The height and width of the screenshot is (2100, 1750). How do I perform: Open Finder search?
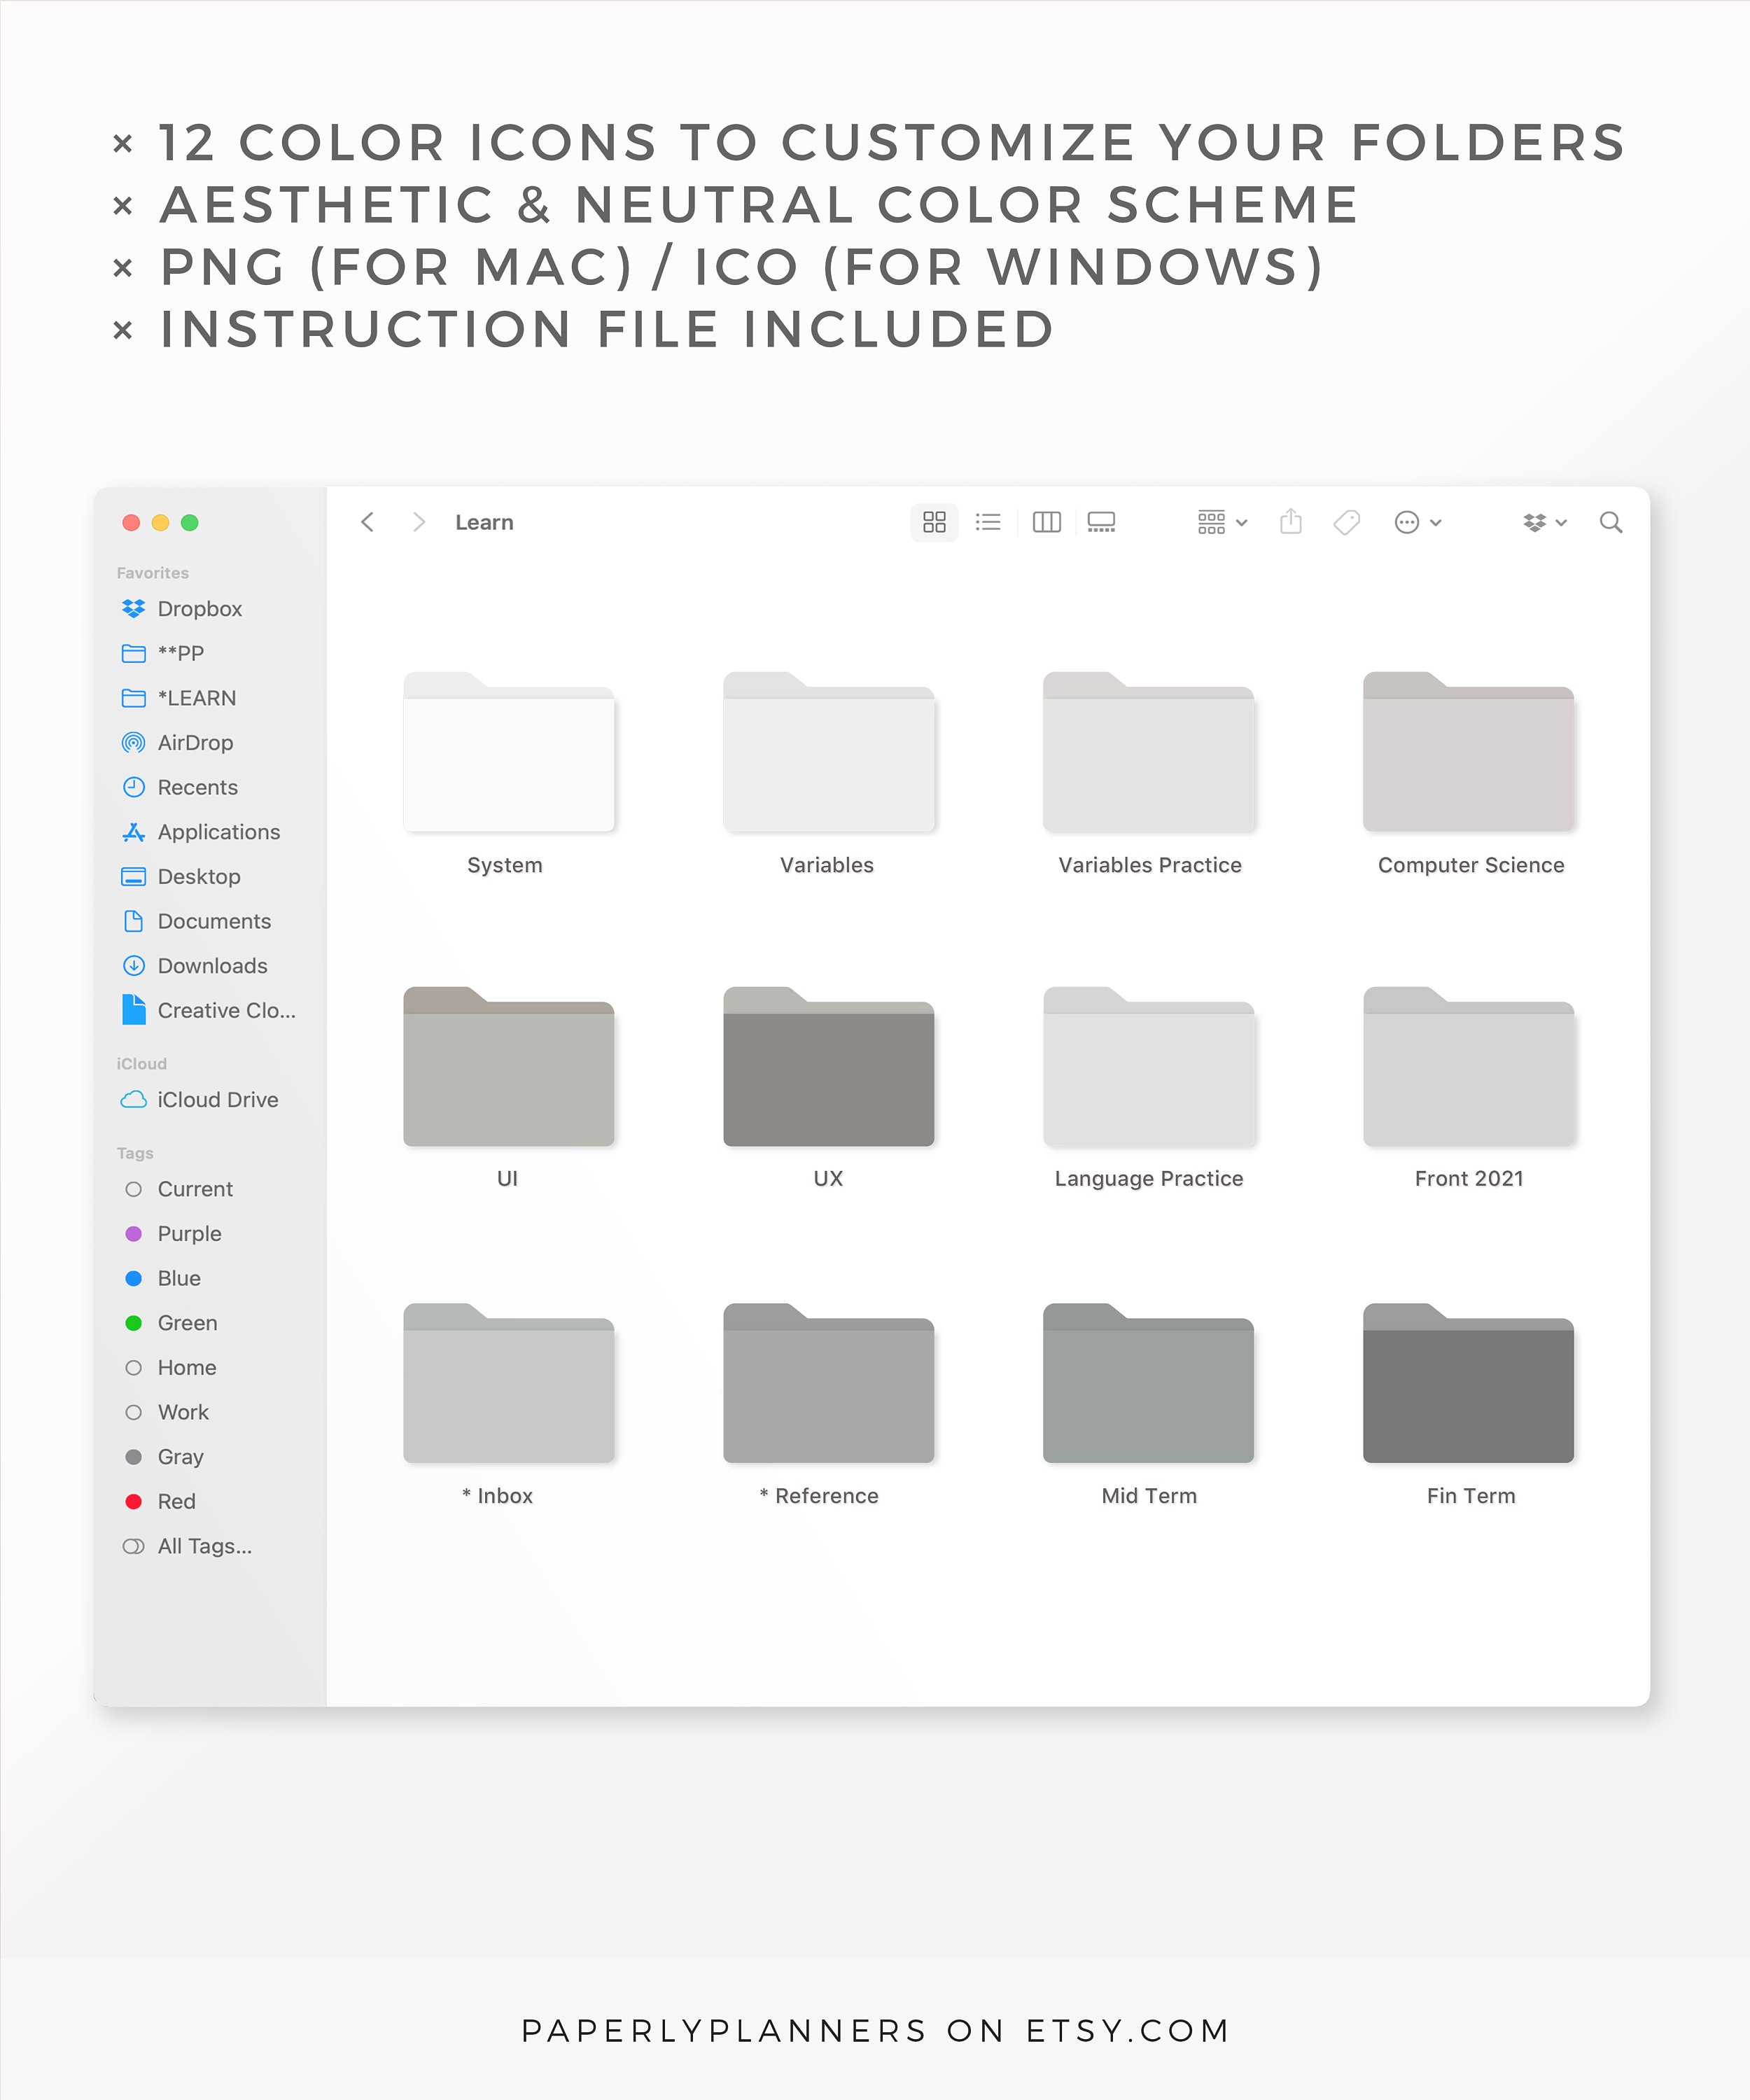click(x=1611, y=522)
